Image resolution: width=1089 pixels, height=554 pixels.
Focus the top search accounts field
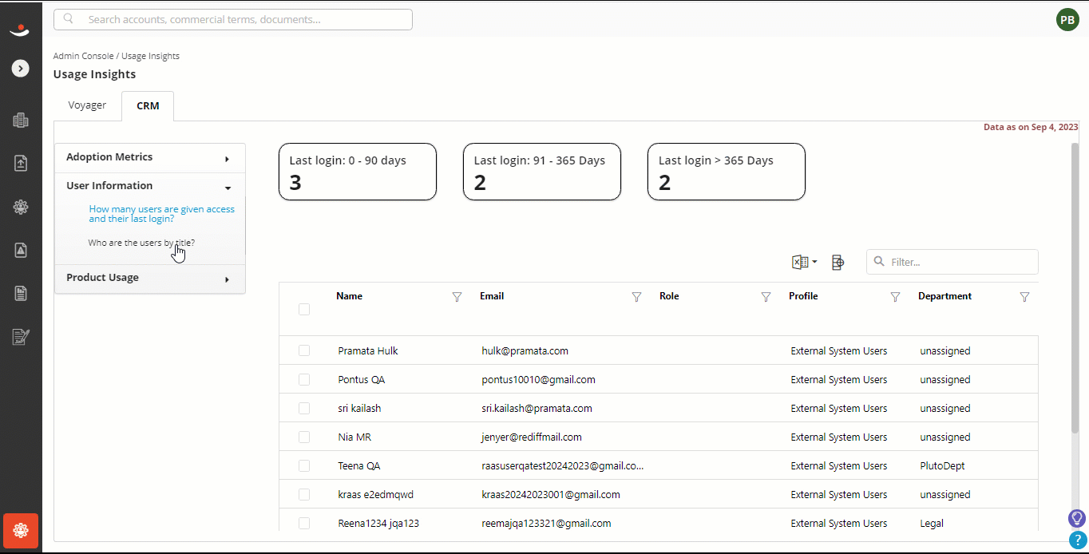click(233, 19)
